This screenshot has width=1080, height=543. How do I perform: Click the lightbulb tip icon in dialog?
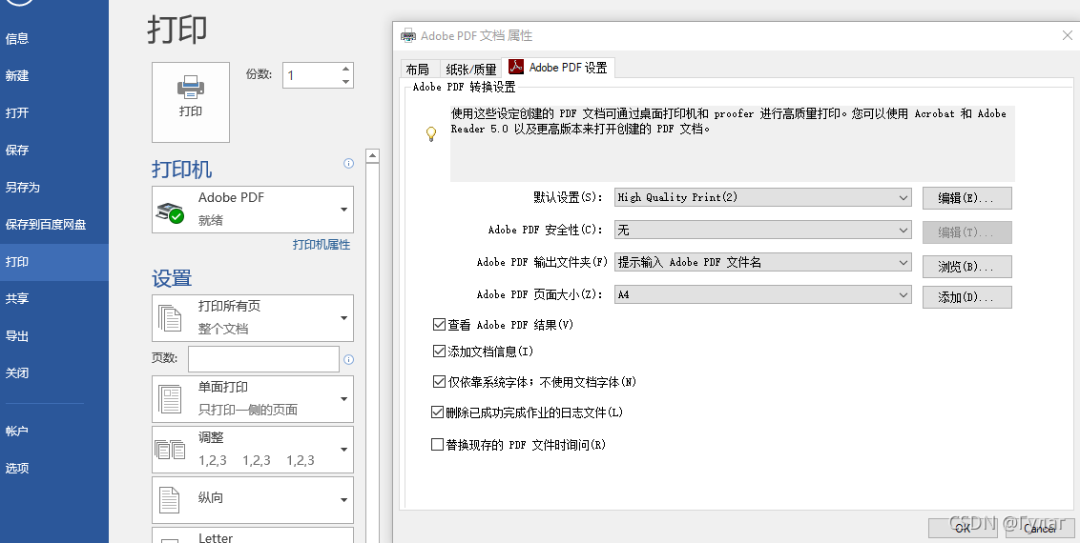point(431,134)
